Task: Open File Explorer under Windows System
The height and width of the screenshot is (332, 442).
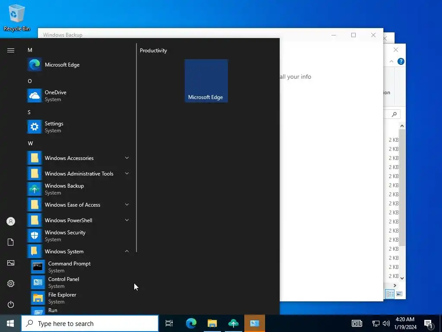Action: [x=80, y=298]
